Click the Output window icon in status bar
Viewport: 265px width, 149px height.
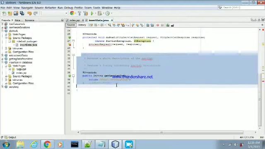6,137
